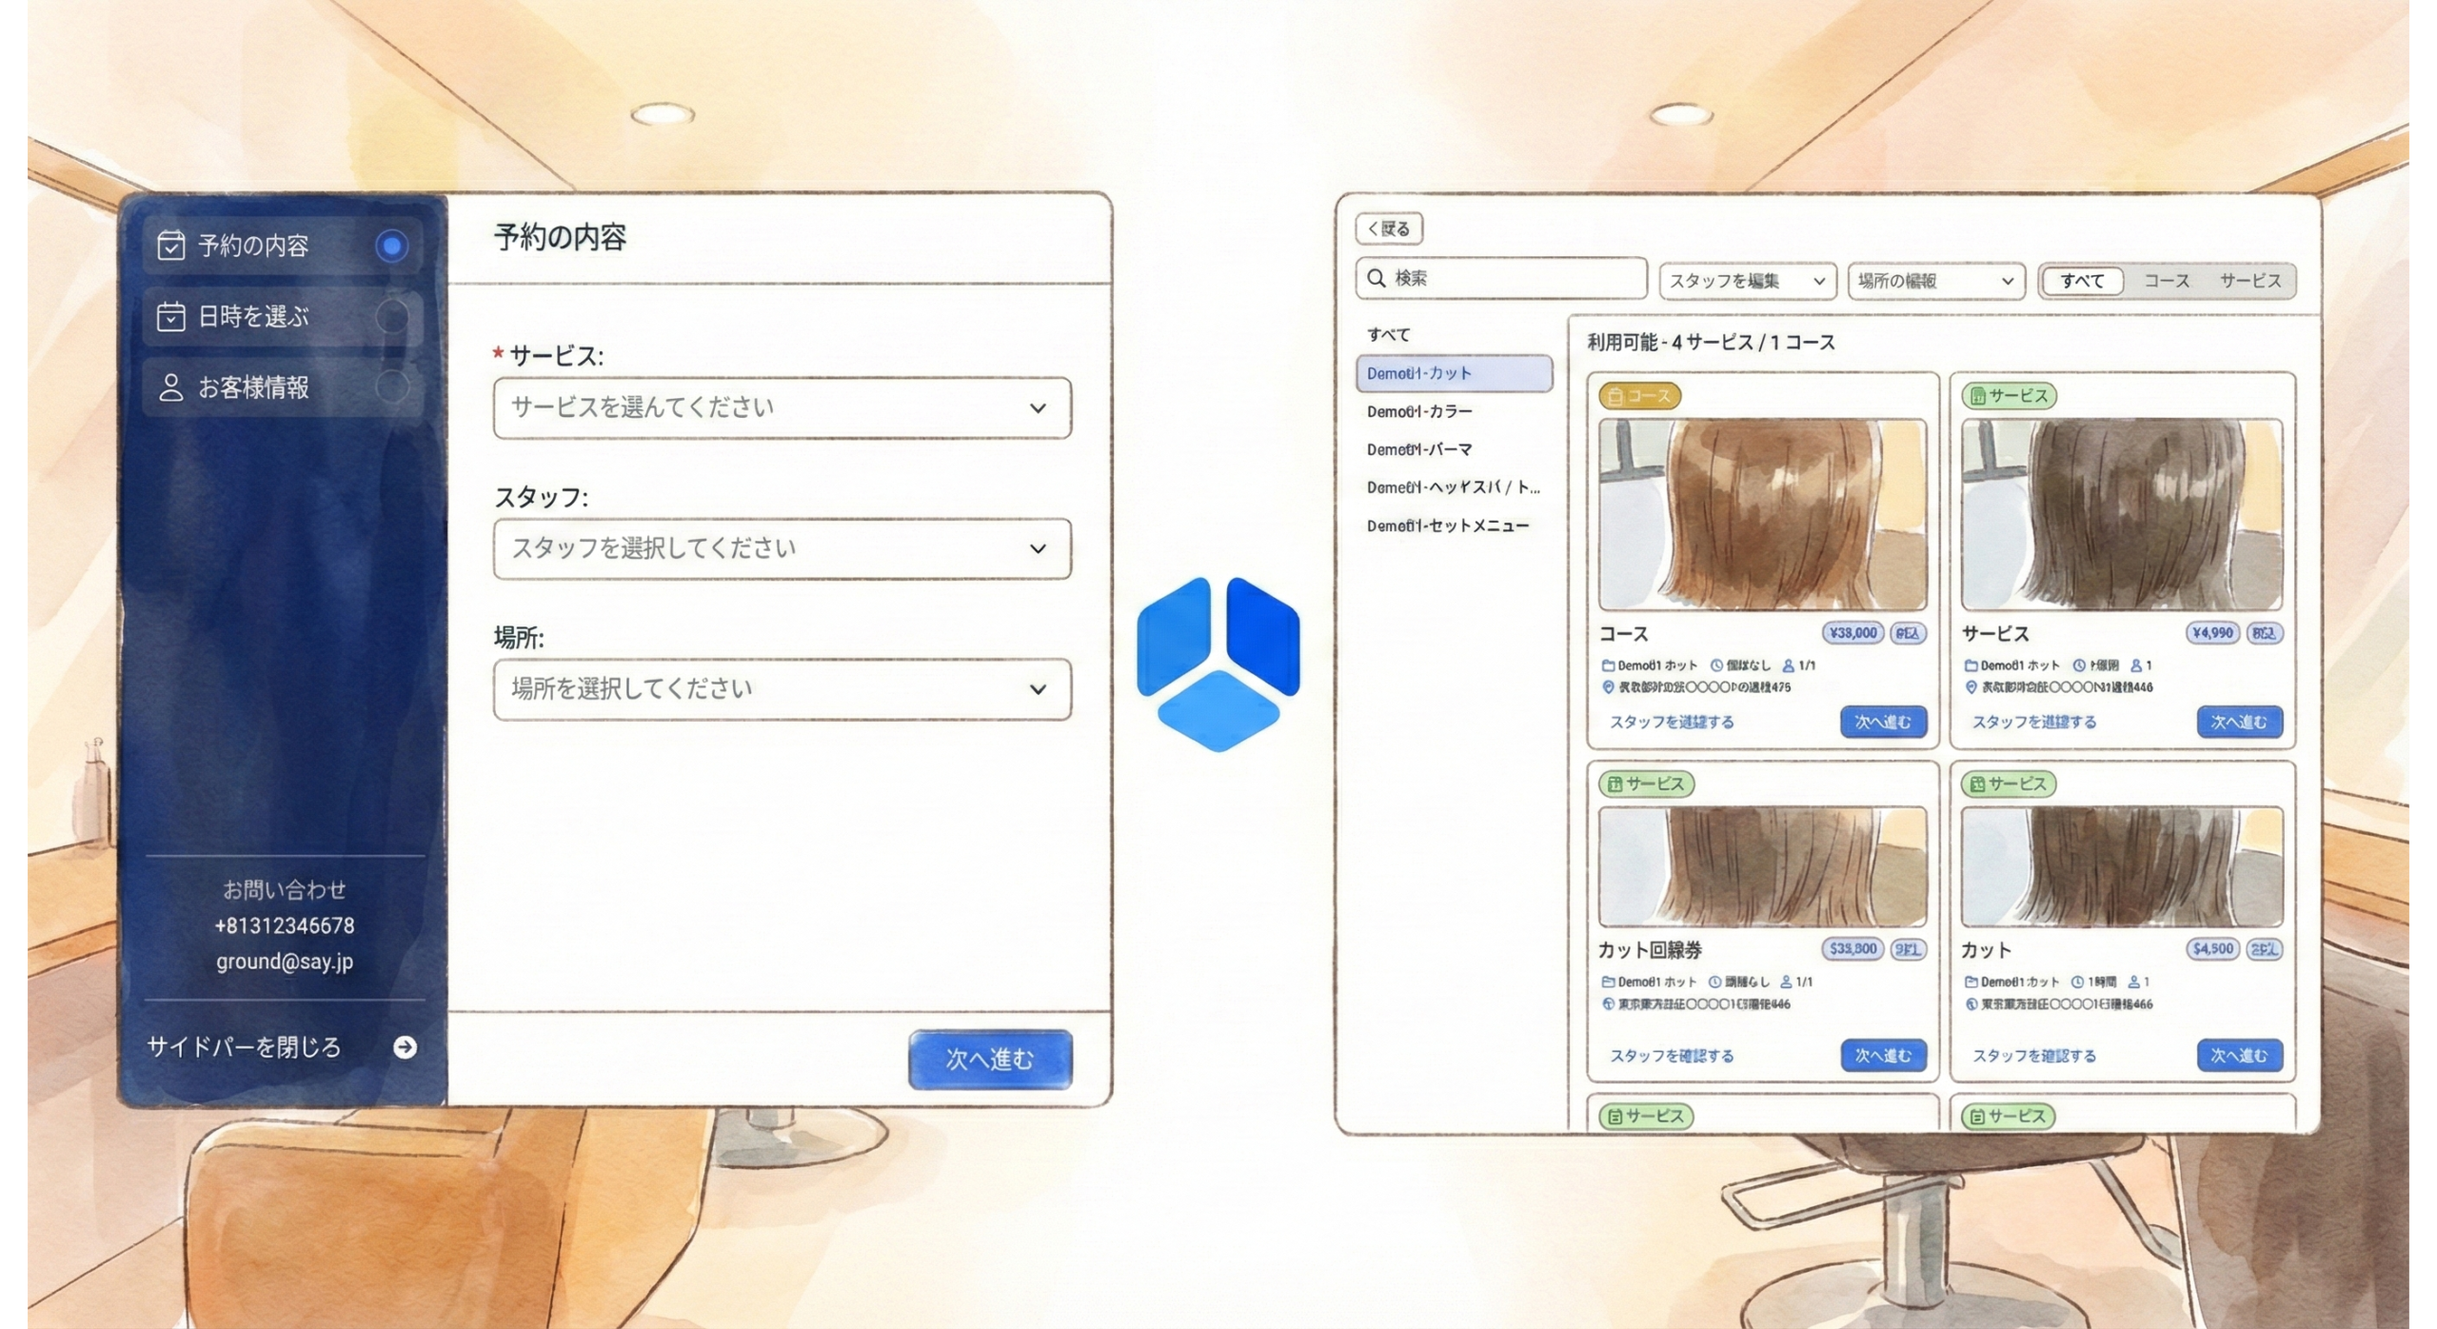Viewport: 2437px width, 1329px height.
Task: Click the calendar icon beside 日時を選ぶ
Action: tap(171, 316)
